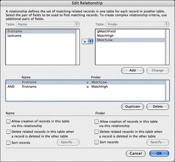Cancel the Edit Relationship dialog
The image size is (175, 162).
click(136, 154)
